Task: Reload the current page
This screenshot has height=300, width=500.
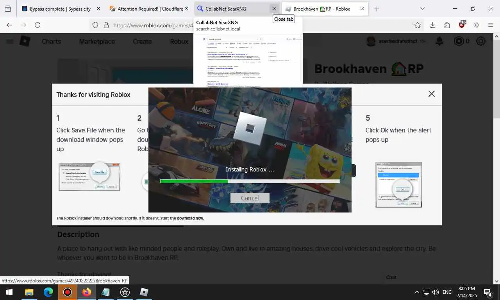Action: (37, 25)
